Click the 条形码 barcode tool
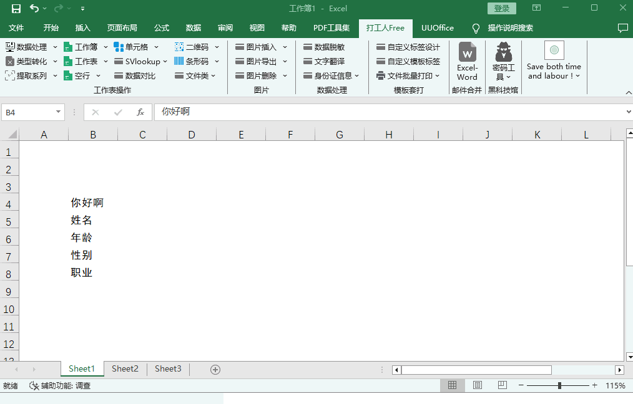This screenshot has height=404, width=633. [192, 61]
